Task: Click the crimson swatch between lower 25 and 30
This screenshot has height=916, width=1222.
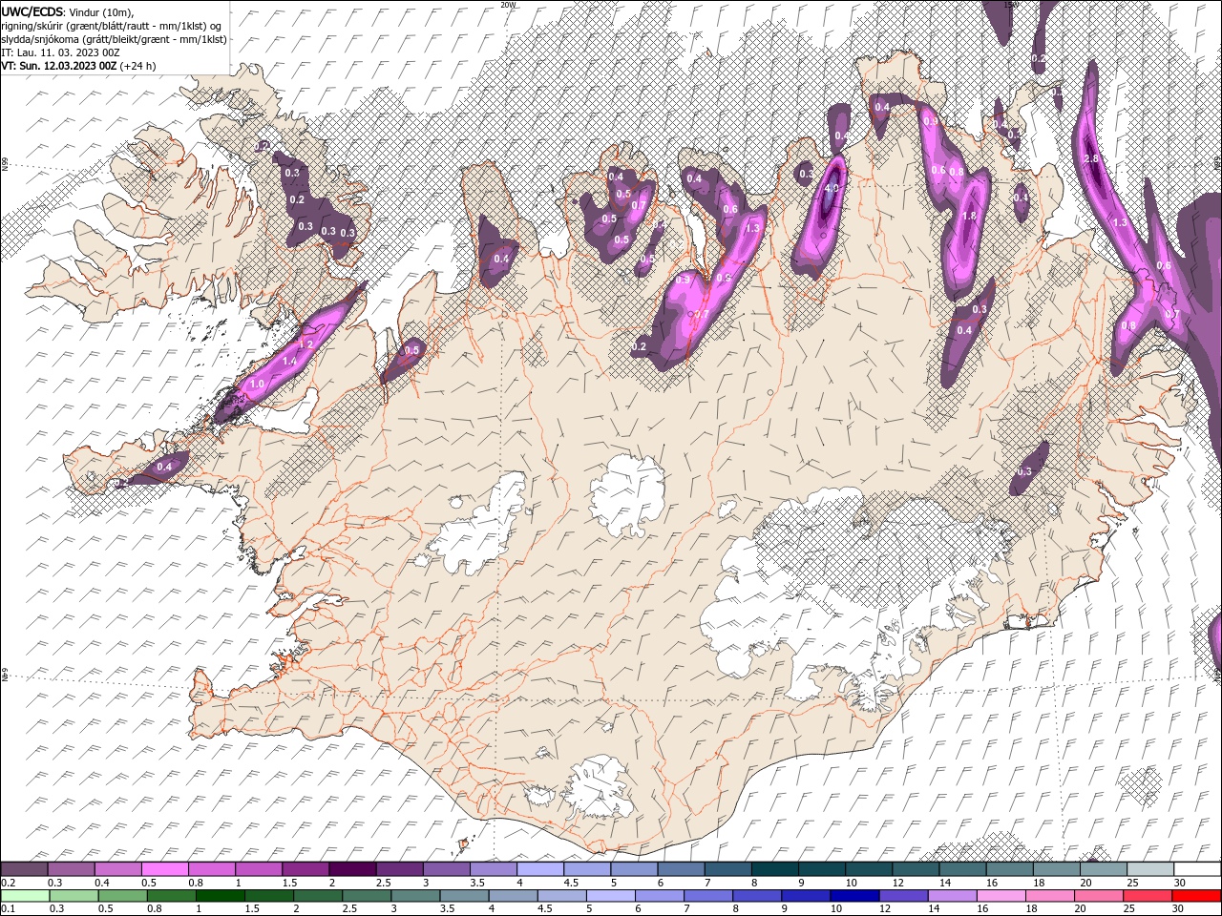Action: coord(1148,896)
